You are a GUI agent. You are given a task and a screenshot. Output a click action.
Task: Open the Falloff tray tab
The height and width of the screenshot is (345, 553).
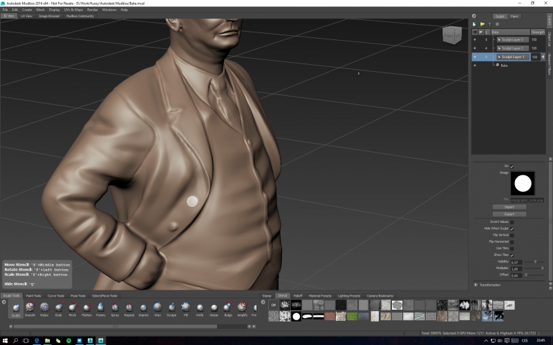coord(298,295)
